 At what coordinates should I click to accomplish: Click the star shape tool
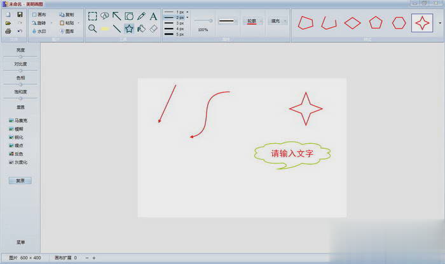(x=129, y=29)
